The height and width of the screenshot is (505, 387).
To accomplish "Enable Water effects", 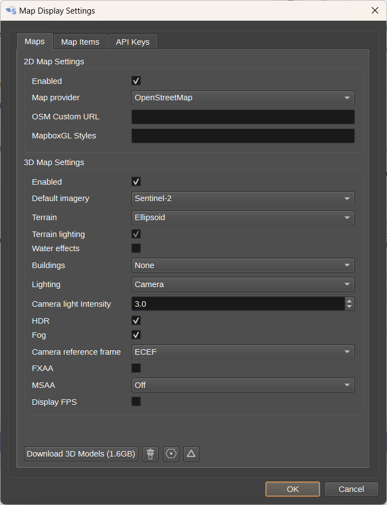I will 135,248.
